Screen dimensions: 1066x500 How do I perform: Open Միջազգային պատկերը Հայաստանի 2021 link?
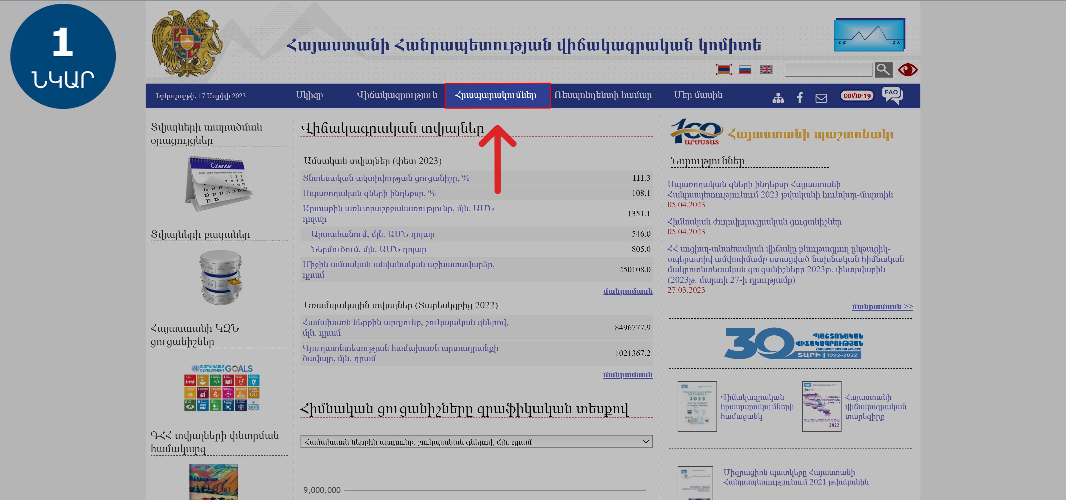click(x=795, y=477)
